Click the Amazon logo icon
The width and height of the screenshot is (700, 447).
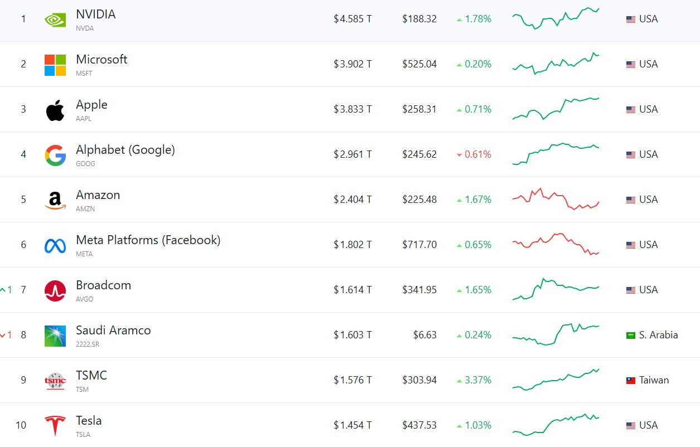coord(55,201)
